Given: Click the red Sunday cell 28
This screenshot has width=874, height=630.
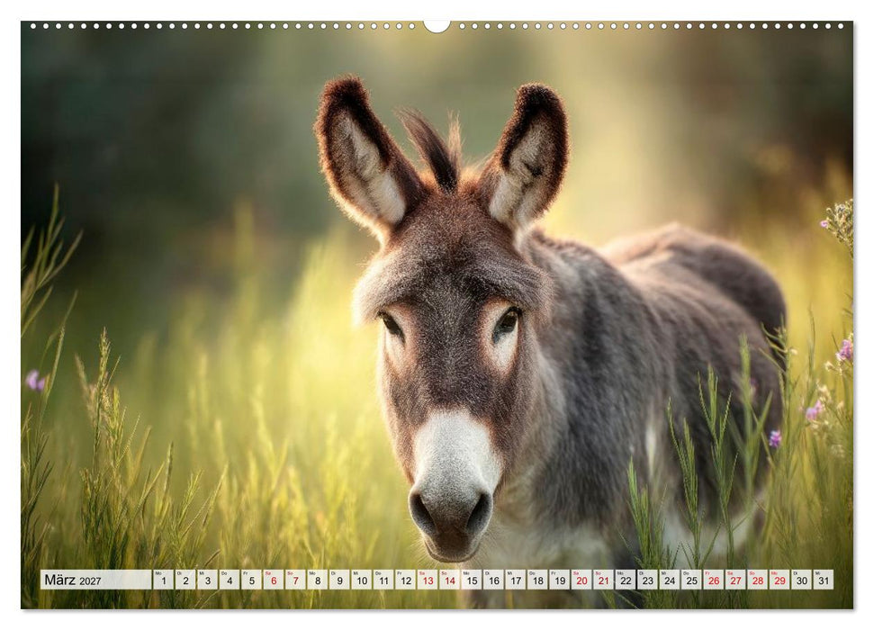Looking at the screenshot, I should coord(758,580).
